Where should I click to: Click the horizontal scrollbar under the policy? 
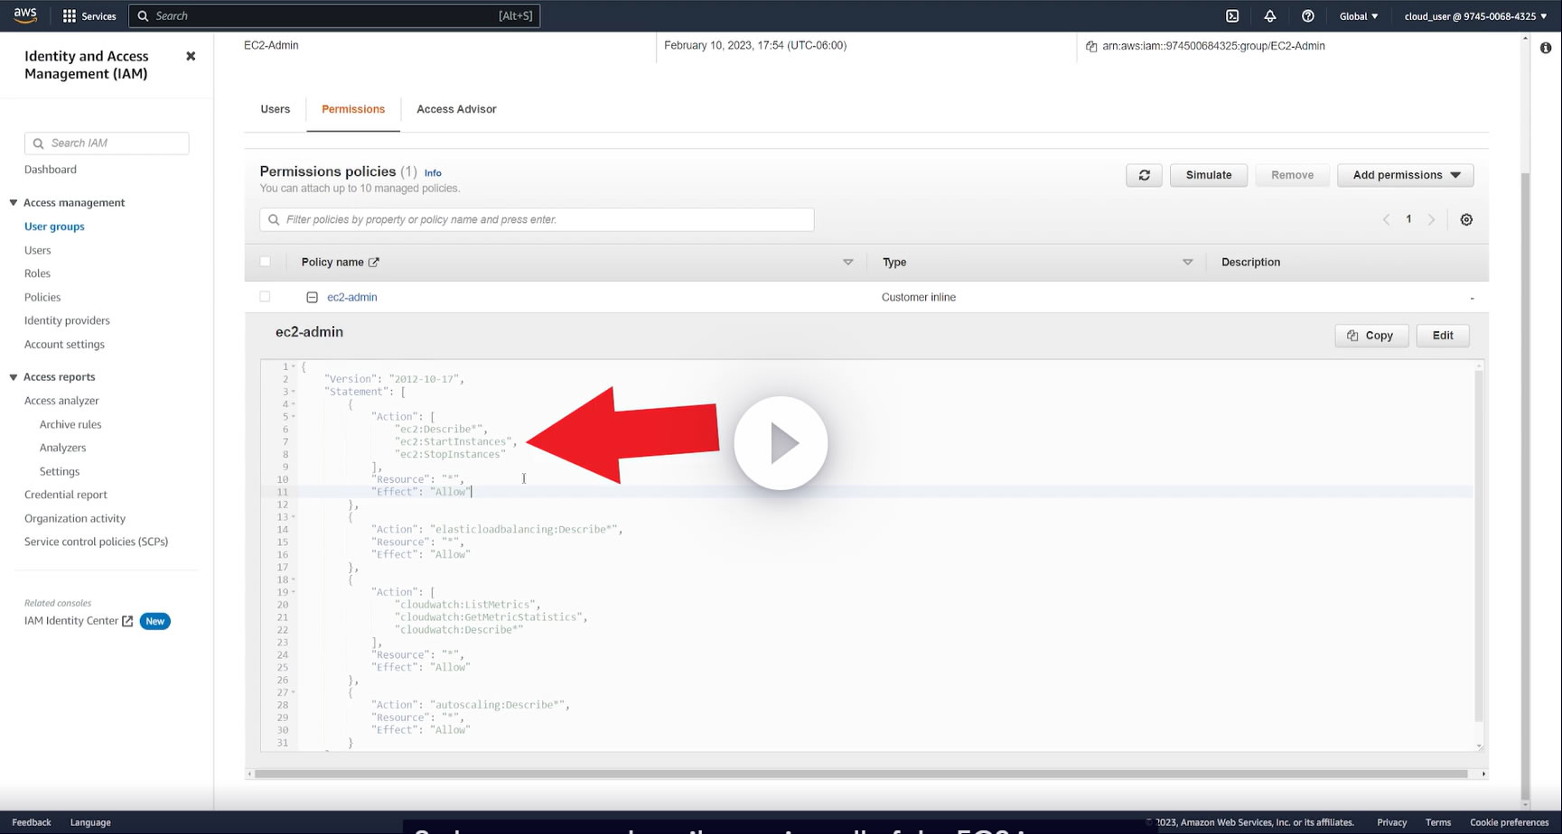pos(861,774)
